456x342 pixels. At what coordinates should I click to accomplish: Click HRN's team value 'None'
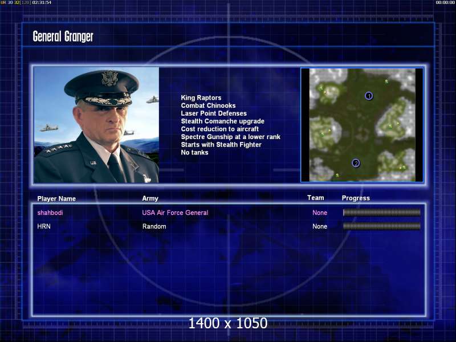tap(320, 226)
